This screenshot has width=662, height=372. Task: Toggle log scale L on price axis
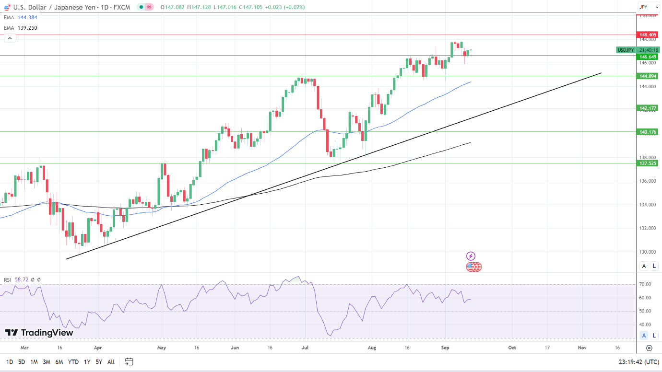click(x=654, y=266)
